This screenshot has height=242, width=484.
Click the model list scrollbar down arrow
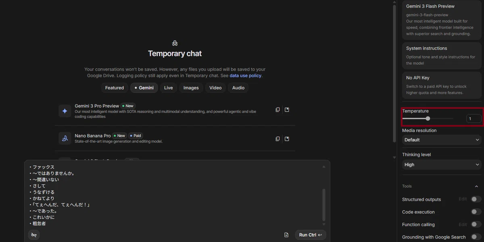point(394,157)
